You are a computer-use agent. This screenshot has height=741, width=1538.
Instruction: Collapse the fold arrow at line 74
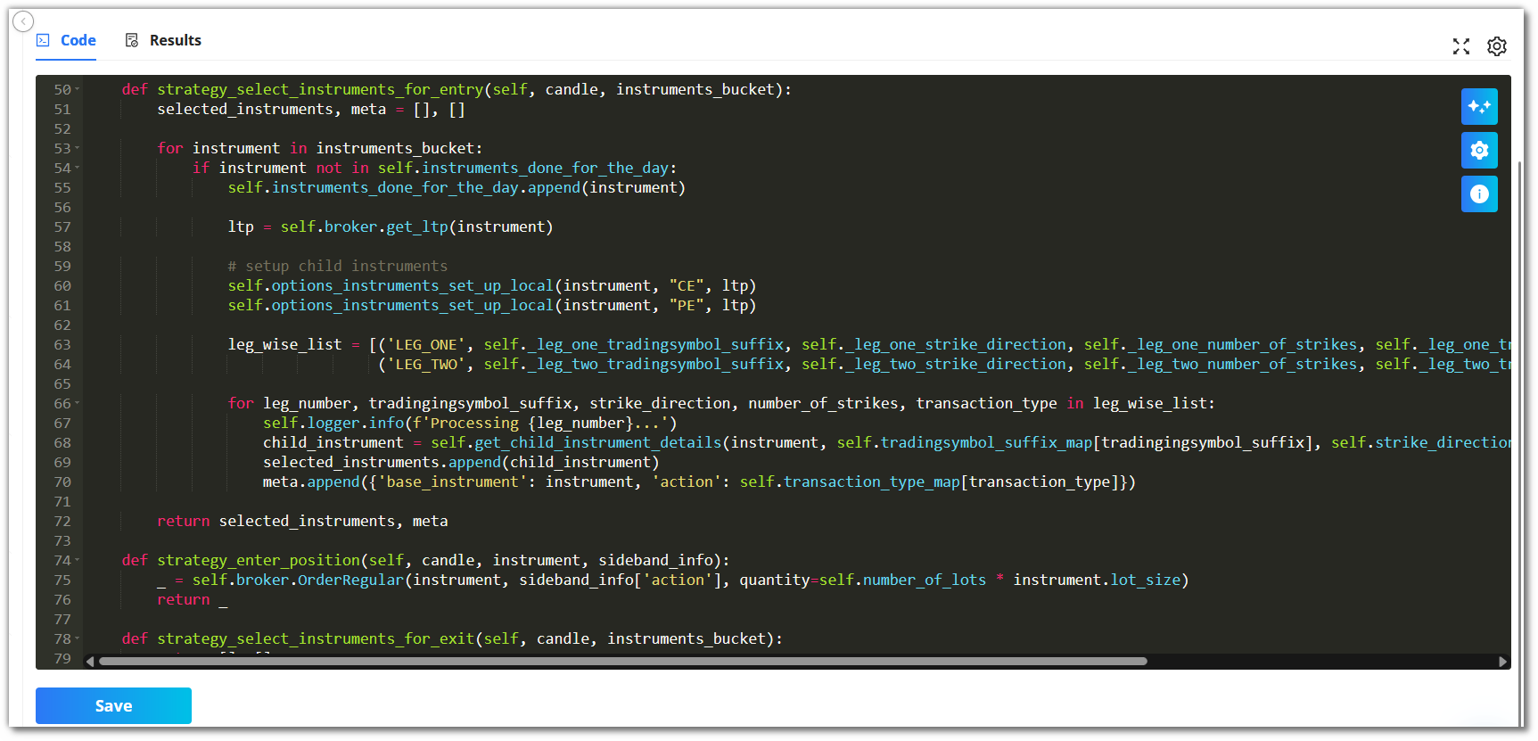click(x=78, y=560)
